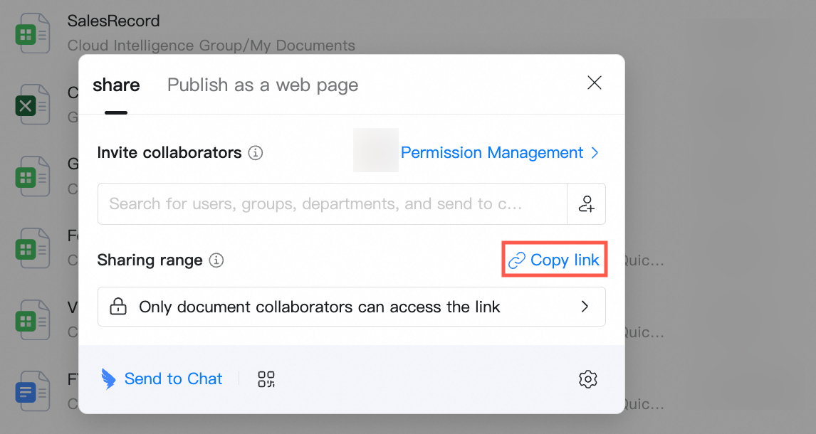Open Permission Management chevron arrow

point(595,153)
